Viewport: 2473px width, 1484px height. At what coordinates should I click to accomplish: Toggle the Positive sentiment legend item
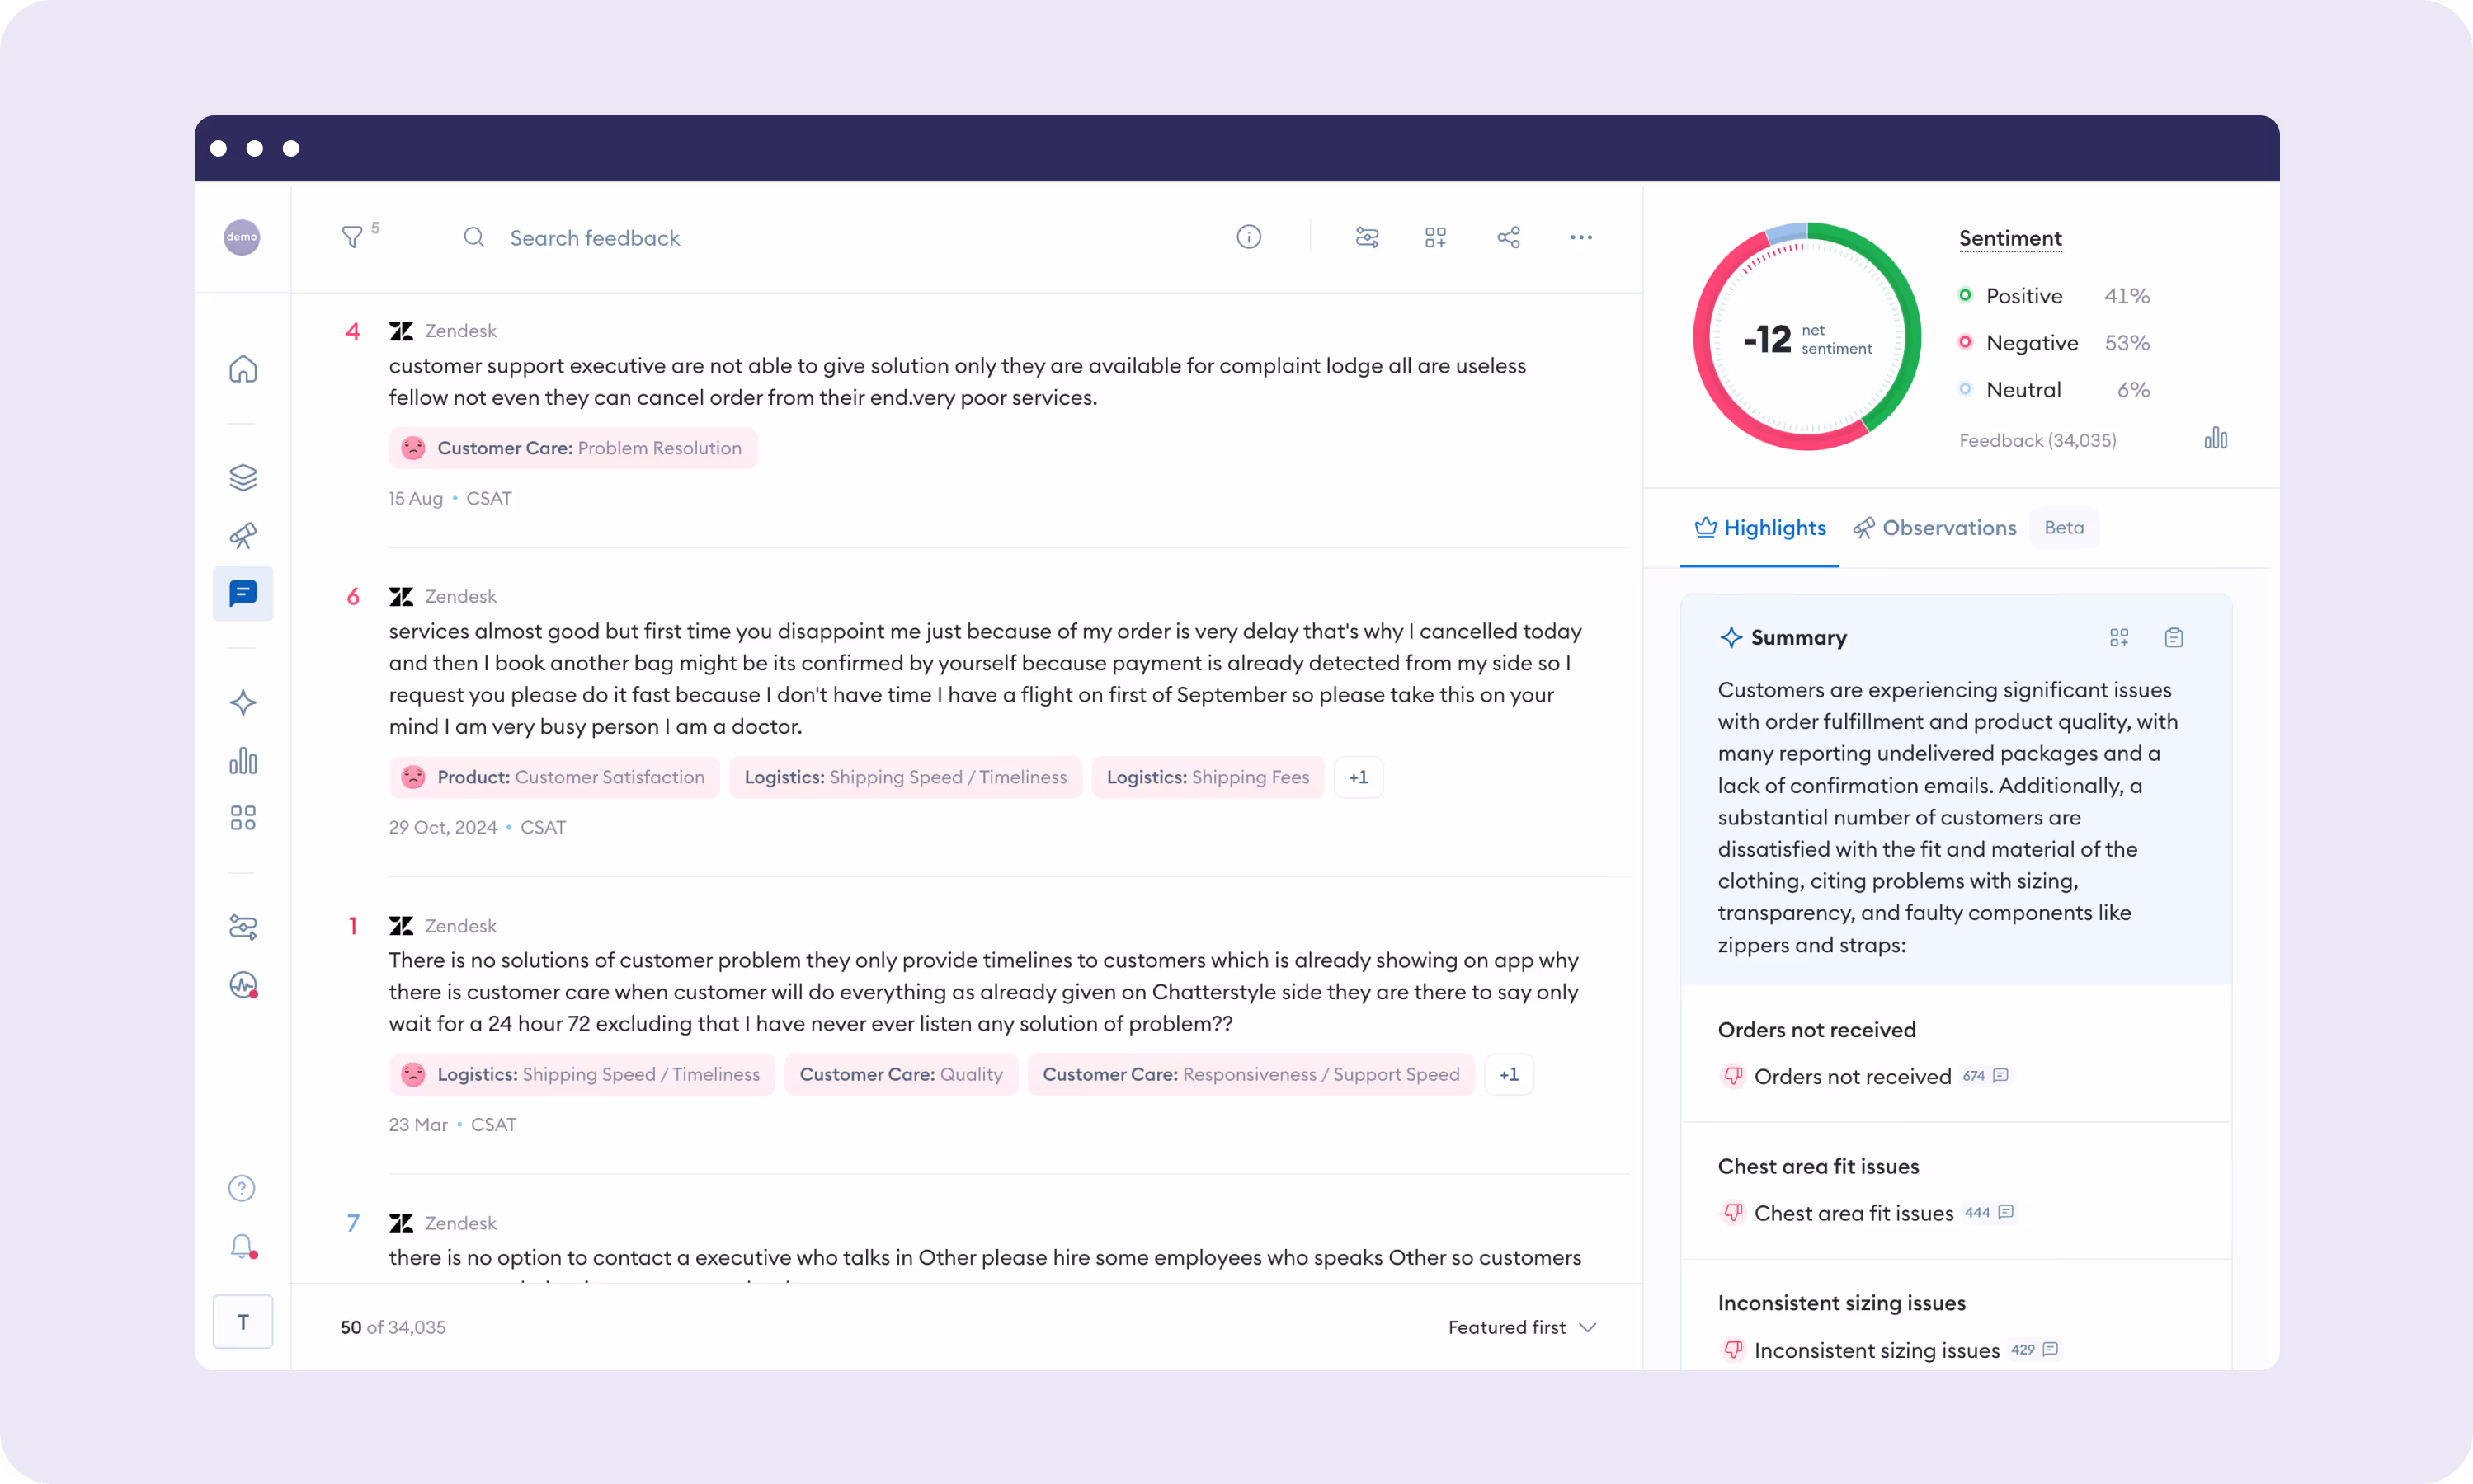2023,296
